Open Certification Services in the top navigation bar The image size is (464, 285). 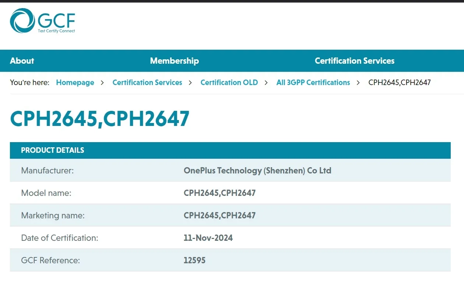(354, 61)
